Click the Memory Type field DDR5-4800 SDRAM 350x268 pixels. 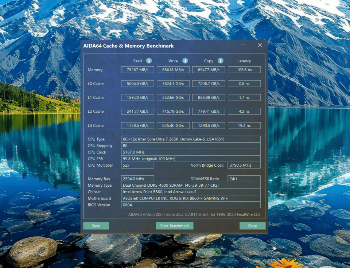(191, 185)
